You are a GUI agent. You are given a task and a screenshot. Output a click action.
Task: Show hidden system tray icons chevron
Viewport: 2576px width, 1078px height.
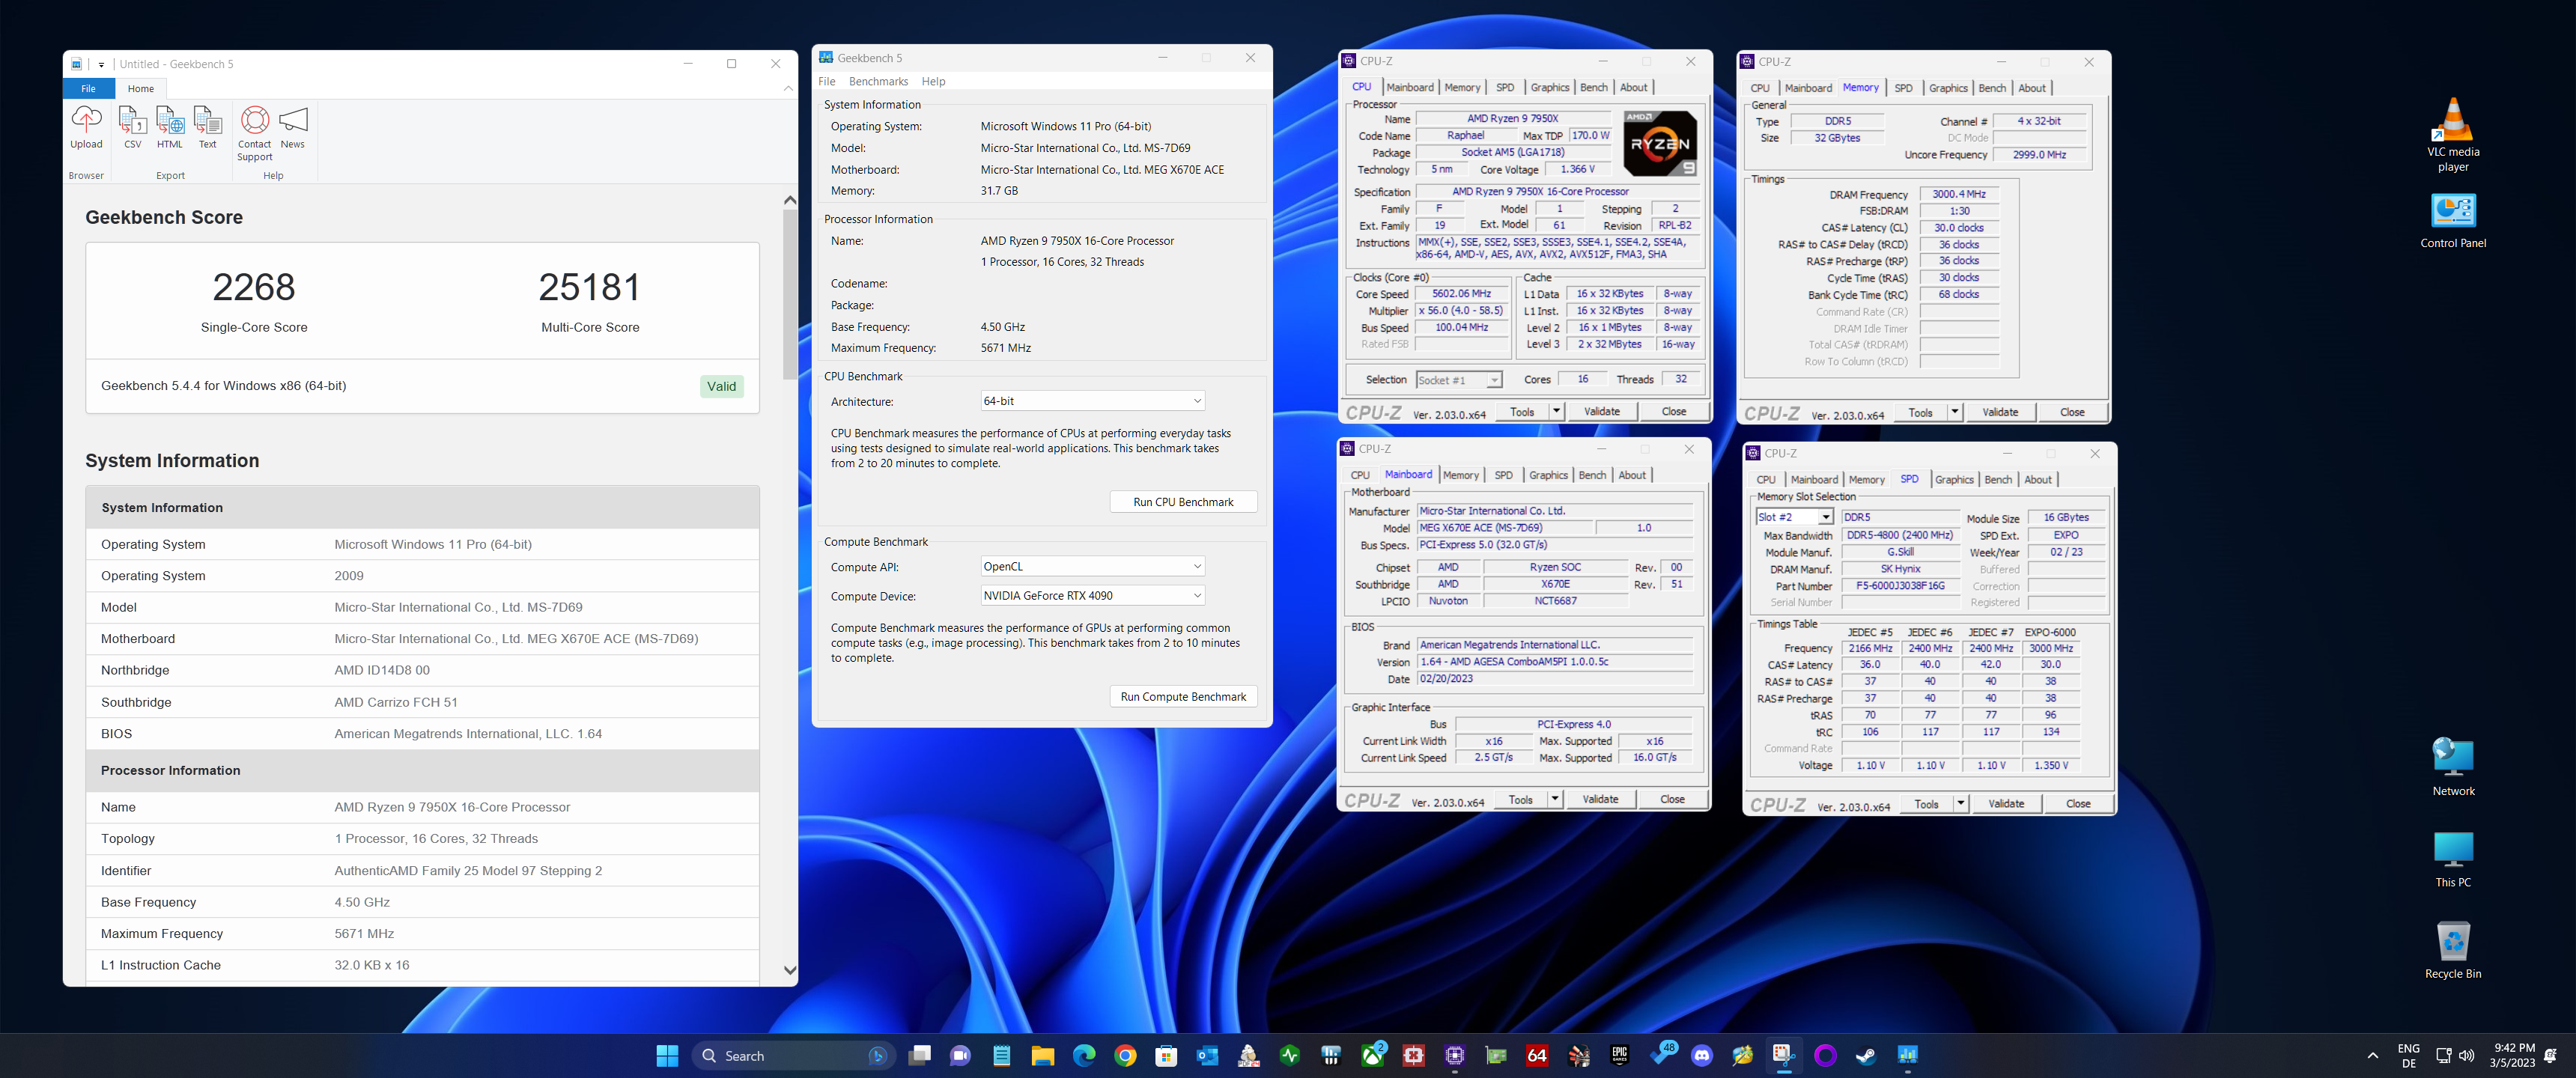click(2373, 1055)
